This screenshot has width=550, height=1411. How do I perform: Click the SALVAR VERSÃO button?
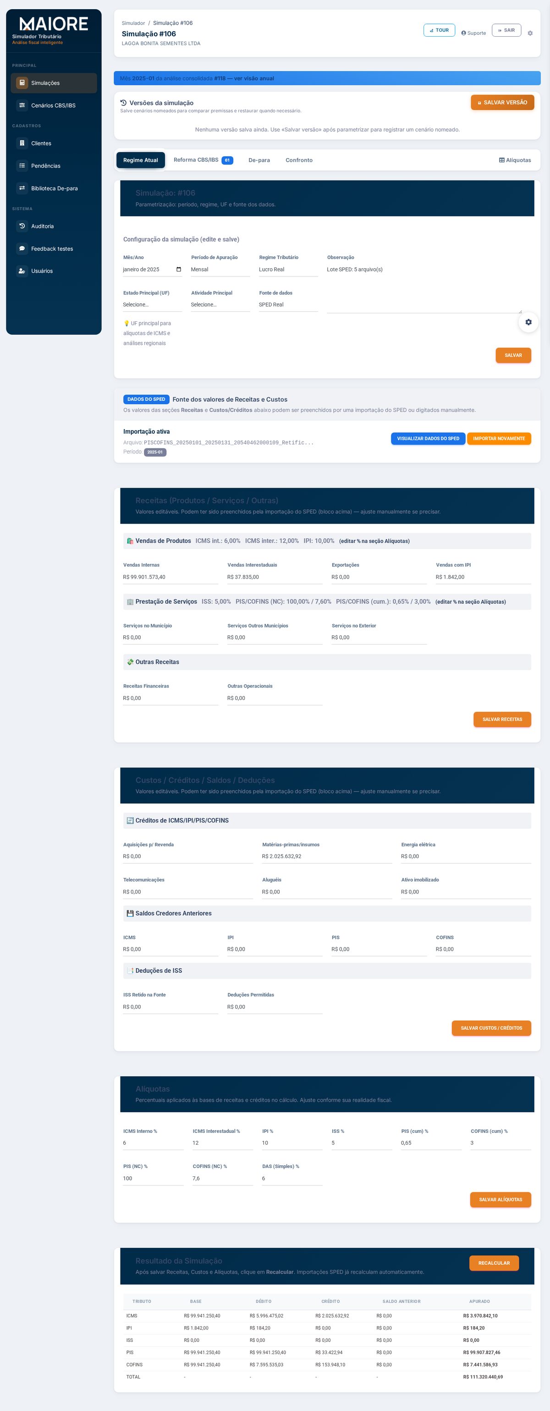502,102
